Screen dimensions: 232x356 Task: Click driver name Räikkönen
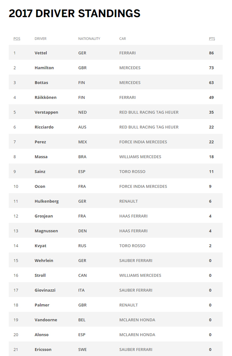pos(46,97)
